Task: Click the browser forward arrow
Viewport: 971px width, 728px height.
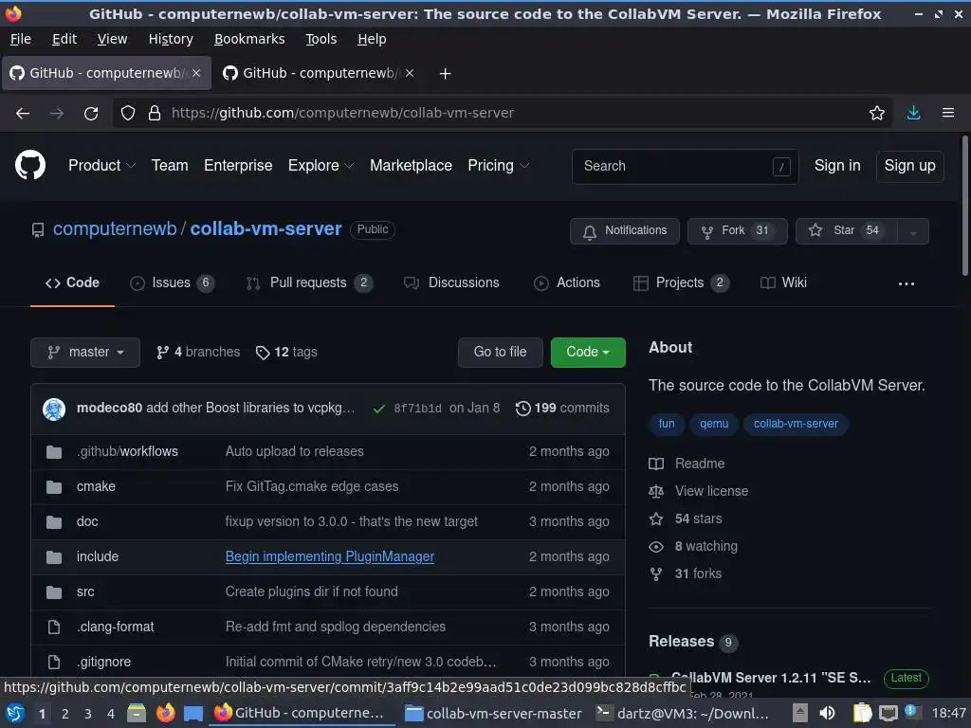Action: (x=57, y=114)
